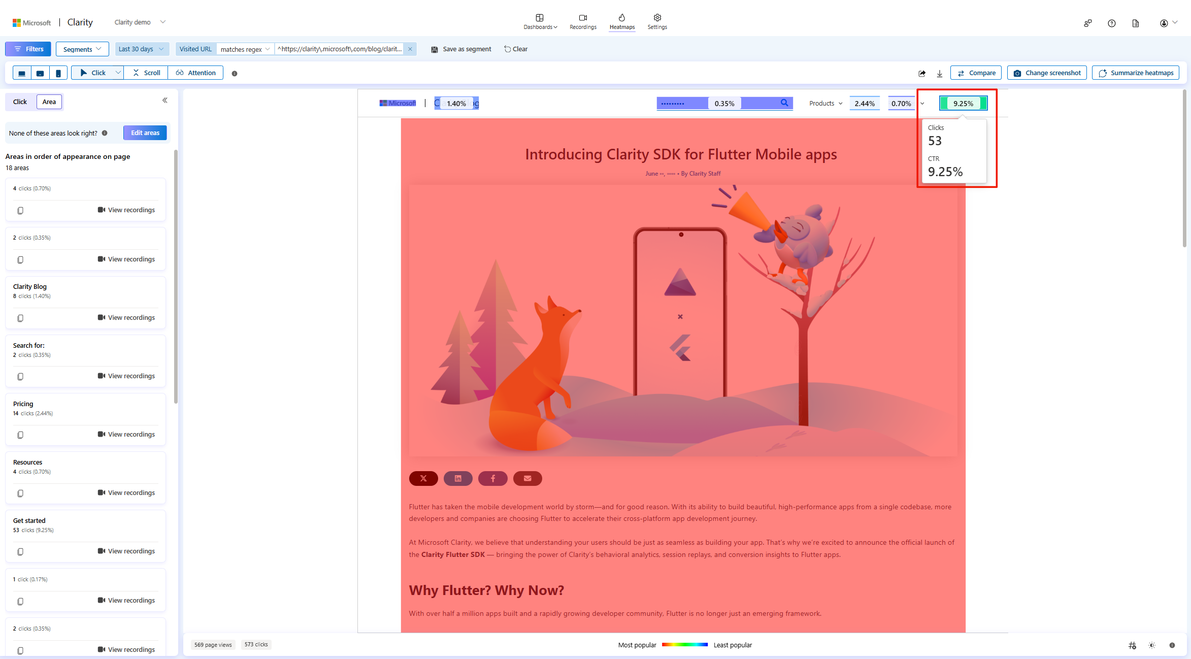Click Summarize heatmaps

tap(1136, 73)
